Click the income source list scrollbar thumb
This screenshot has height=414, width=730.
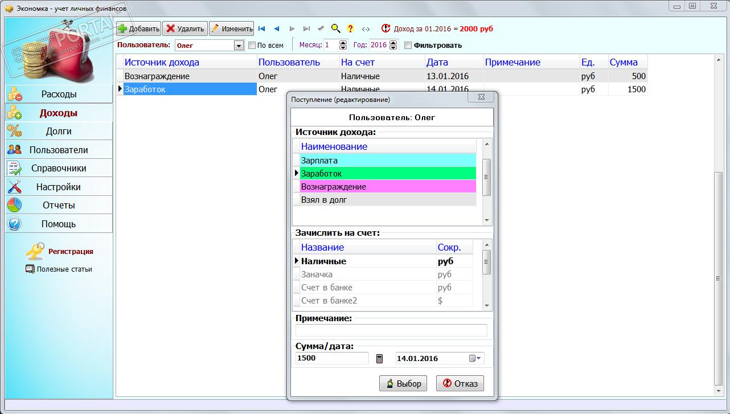coord(487,178)
